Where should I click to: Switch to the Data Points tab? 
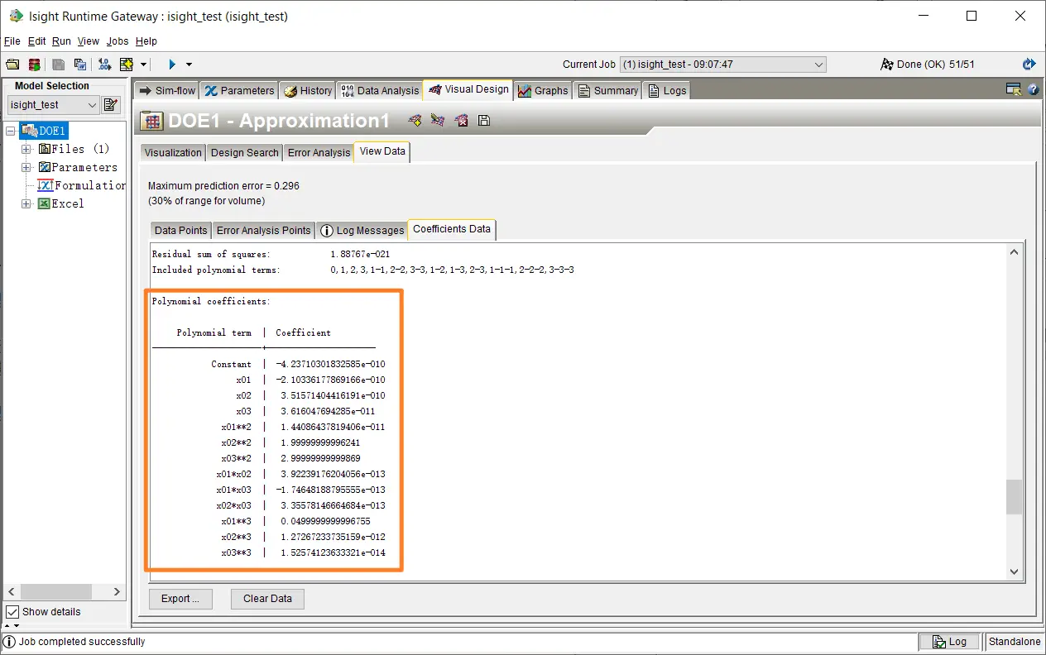180,231
